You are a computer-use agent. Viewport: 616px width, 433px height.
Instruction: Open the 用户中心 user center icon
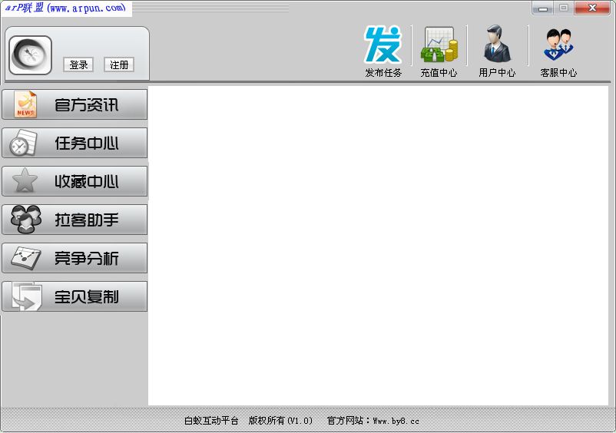[497, 45]
